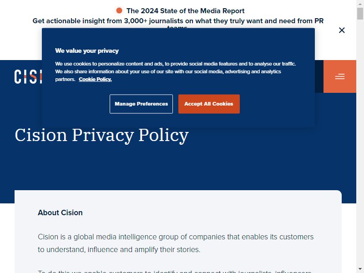The width and height of the screenshot is (364, 273).
Task: Open the orange hamburger menu
Action: coord(339,76)
